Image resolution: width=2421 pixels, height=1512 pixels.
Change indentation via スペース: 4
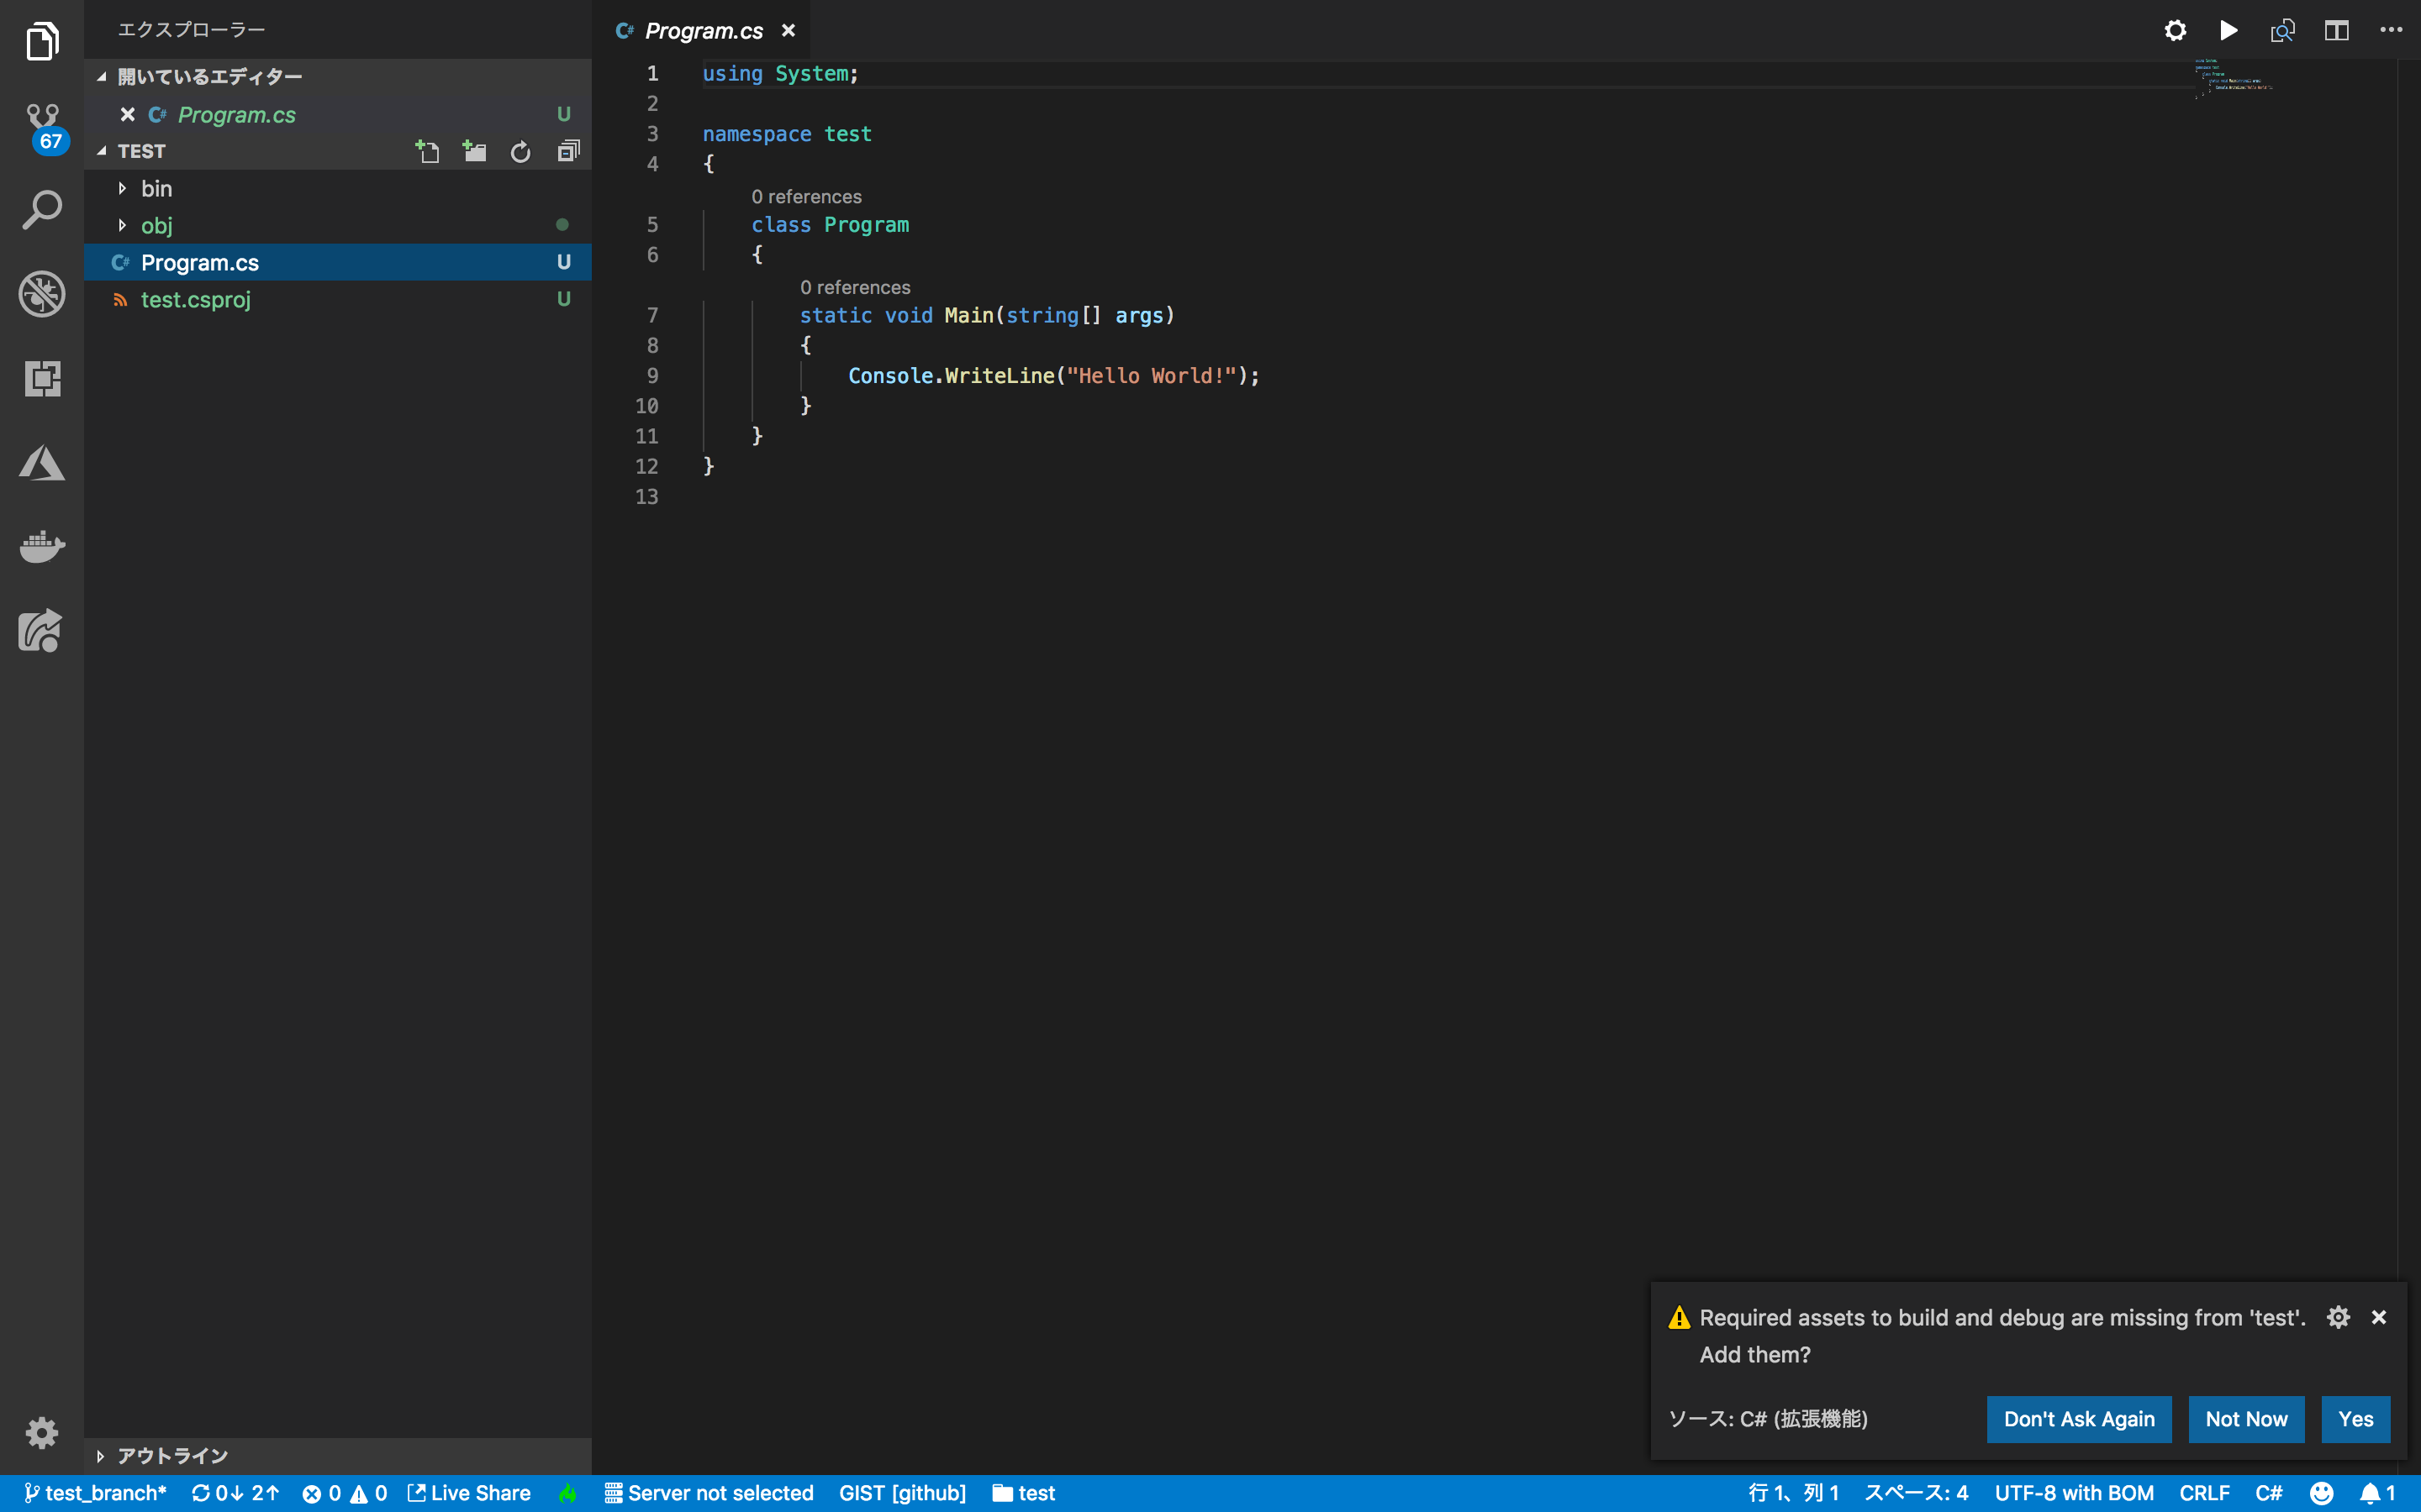click(1916, 1493)
